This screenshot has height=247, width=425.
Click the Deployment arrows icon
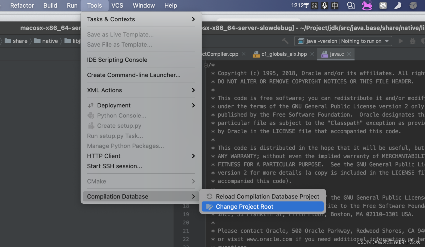[x=91, y=105]
